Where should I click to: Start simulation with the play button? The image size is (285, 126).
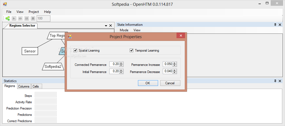(x=14, y=18)
